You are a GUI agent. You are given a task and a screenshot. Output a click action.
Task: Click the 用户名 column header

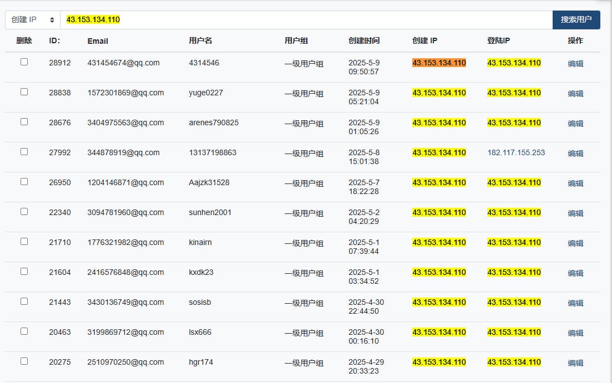[201, 40]
